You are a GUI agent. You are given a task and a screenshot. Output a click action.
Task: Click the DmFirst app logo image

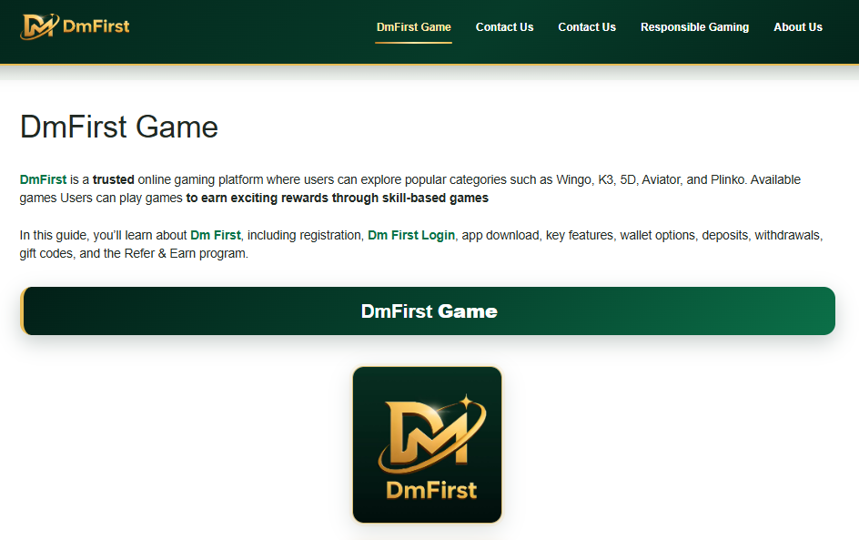pos(428,444)
